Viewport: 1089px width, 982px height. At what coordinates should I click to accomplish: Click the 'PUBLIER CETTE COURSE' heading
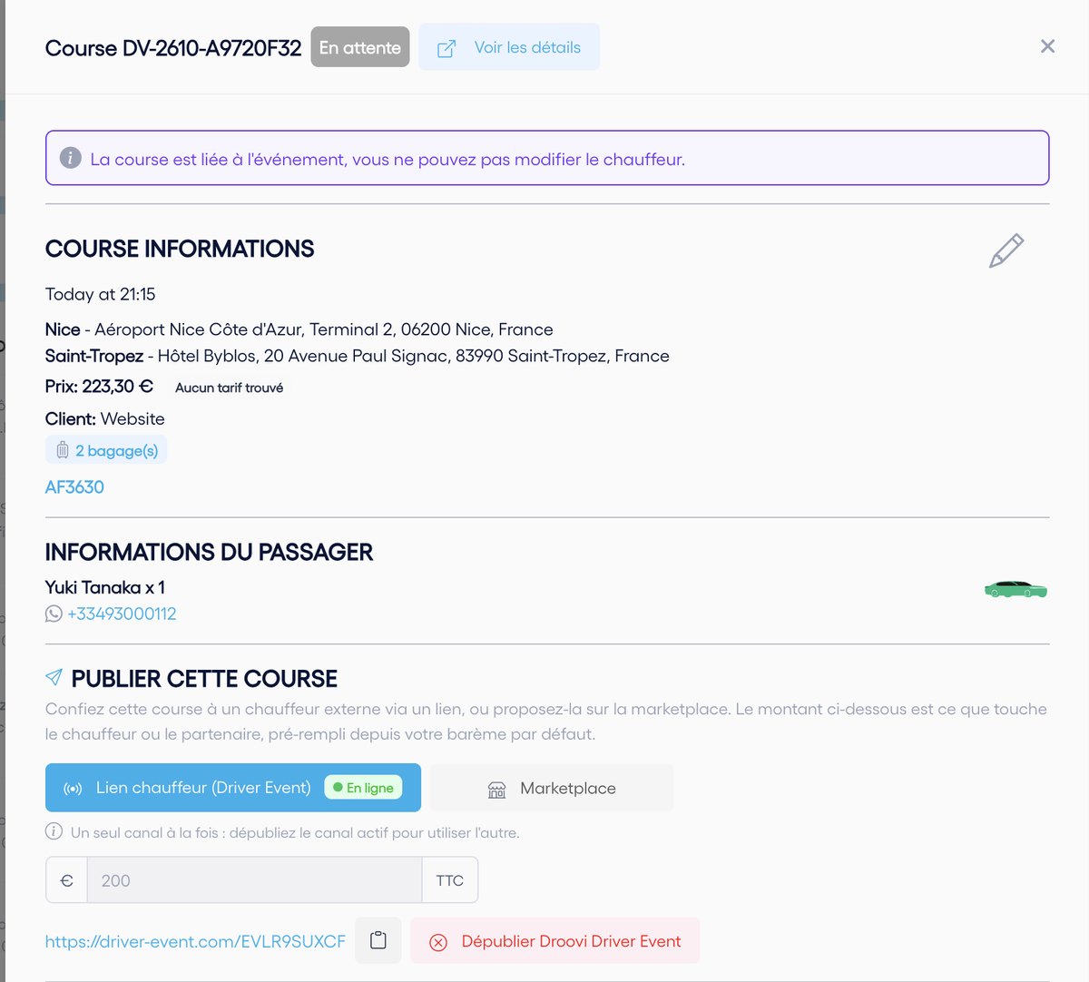(204, 678)
